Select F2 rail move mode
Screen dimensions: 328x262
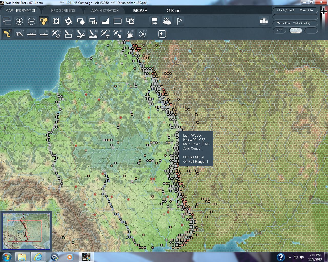[19, 34]
